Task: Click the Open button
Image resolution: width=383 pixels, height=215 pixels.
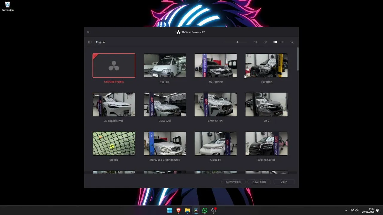Action: [x=284, y=182]
